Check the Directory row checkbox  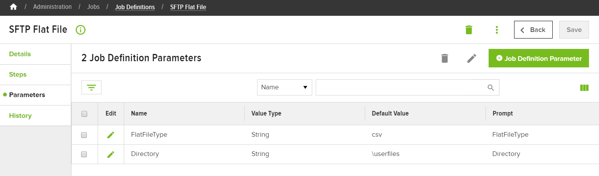click(x=84, y=154)
